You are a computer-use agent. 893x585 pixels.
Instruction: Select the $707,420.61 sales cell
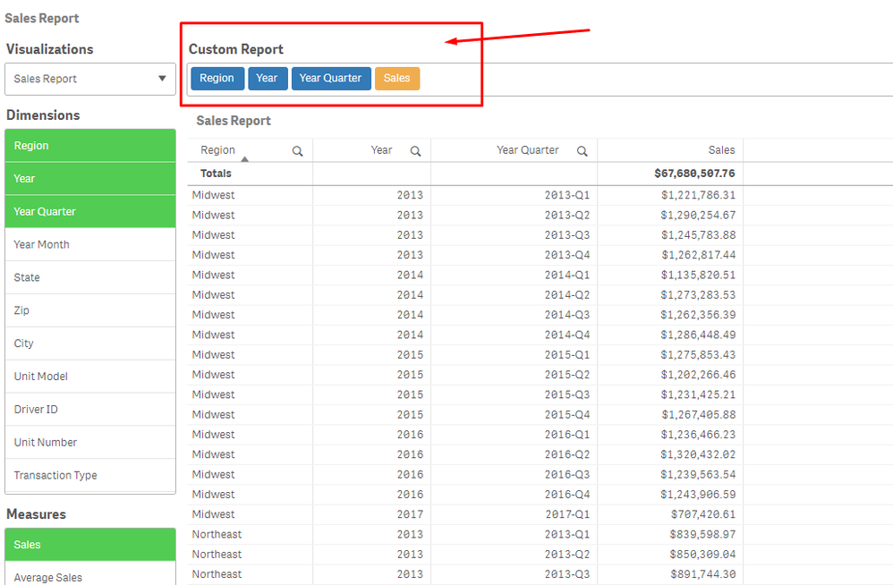[x=702, y=514]
